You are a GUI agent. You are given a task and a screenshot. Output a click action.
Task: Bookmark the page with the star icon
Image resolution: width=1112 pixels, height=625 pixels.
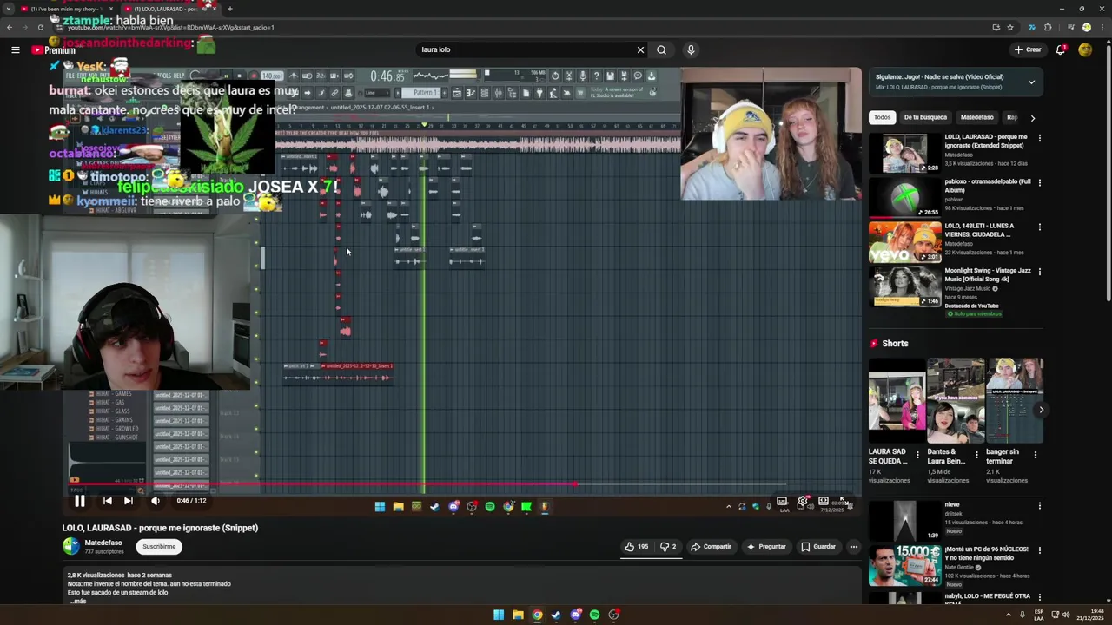[1009, 27]
